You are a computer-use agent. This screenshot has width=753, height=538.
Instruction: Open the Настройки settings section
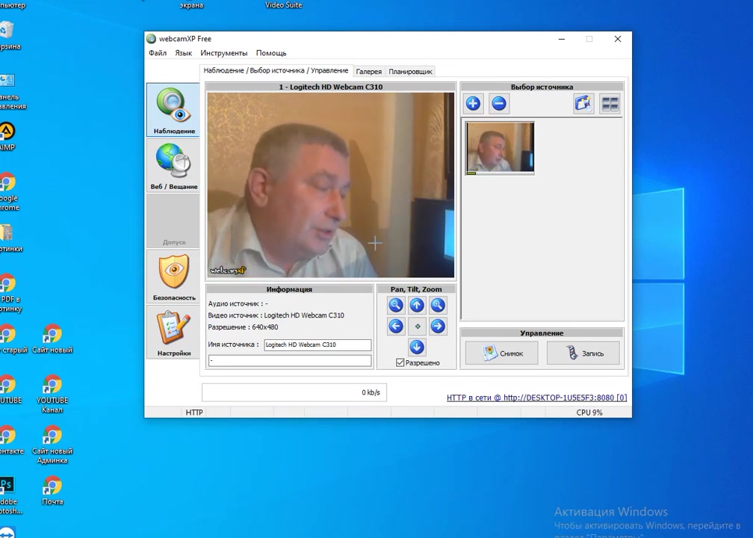pyautogui.click(x=173, y=333)
